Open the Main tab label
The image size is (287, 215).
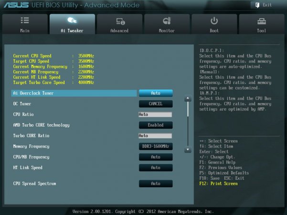25,31
